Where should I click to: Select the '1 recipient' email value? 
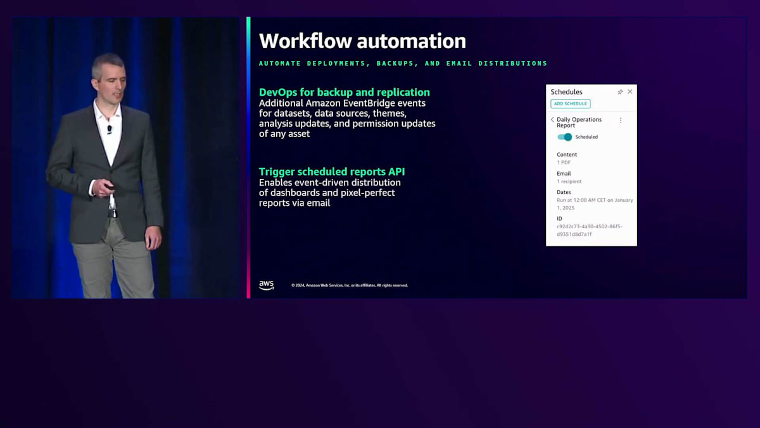(x=569, y=181)
